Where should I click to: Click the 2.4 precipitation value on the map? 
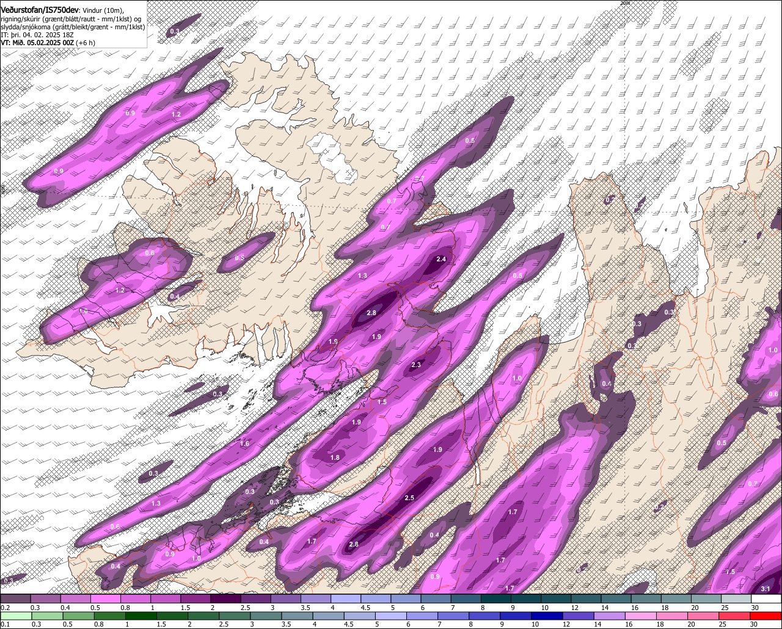(x=441, y=260)
